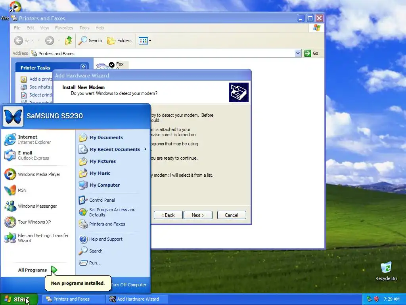Open Help and Support

[x=101, y=239]
